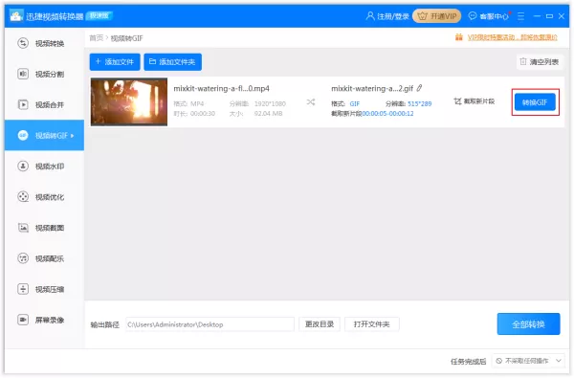Click the 视频合并 sidebar icon
The image size is (574, 378).
[23, 104]
